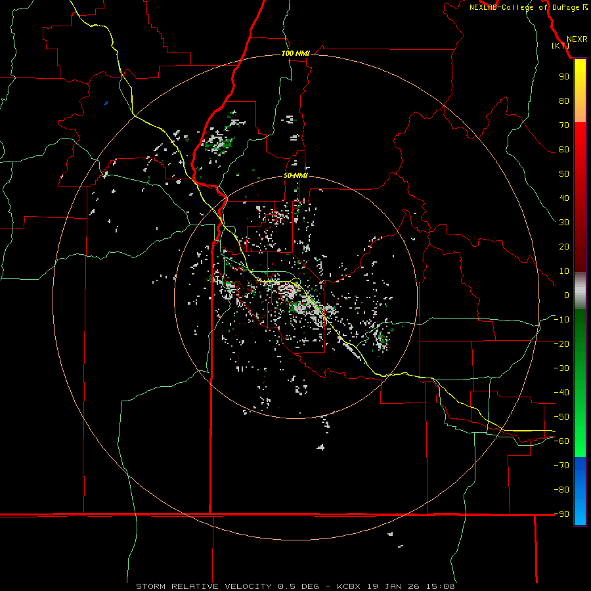This screenshot has width=591, height=591.
Task: Click the 70 value on the velocity scale
Action: (564, 125)
